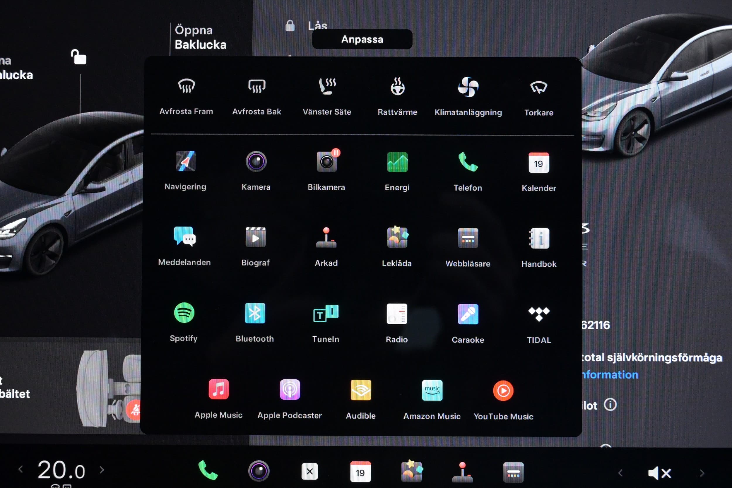Open arcade joystick from bottom dock

click(463, 472)
